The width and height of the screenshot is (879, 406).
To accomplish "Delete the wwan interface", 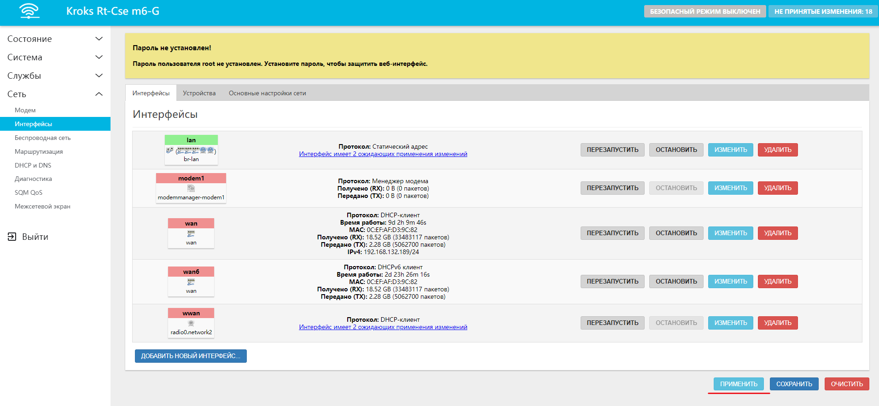I will point(777,323).
